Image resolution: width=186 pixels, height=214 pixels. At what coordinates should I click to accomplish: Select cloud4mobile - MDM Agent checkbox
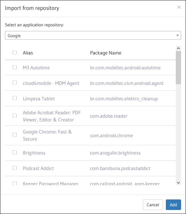click(15, 82)
